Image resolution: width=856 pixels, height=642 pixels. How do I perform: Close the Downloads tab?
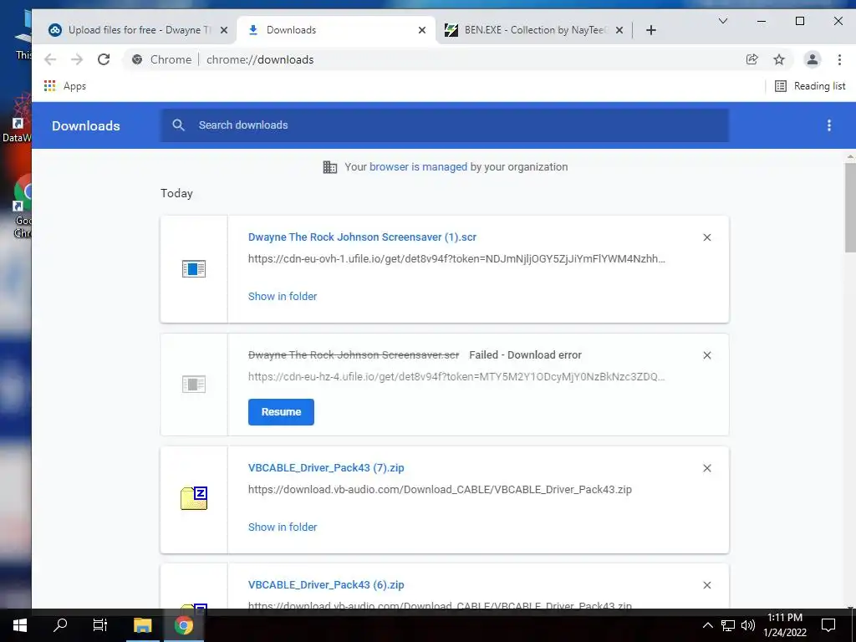click(x=422, y=30)
